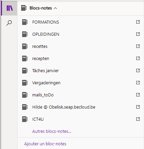Collapse the Blocs-notes dropdown chevron
The image size is (144, 149).
point(55,8)
